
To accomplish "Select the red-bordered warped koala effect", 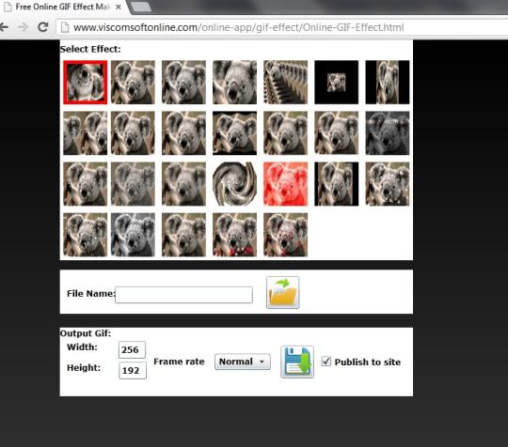I will pos(86,82).
